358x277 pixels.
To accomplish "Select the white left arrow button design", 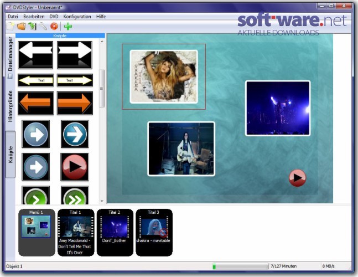I will coord(35,55).
